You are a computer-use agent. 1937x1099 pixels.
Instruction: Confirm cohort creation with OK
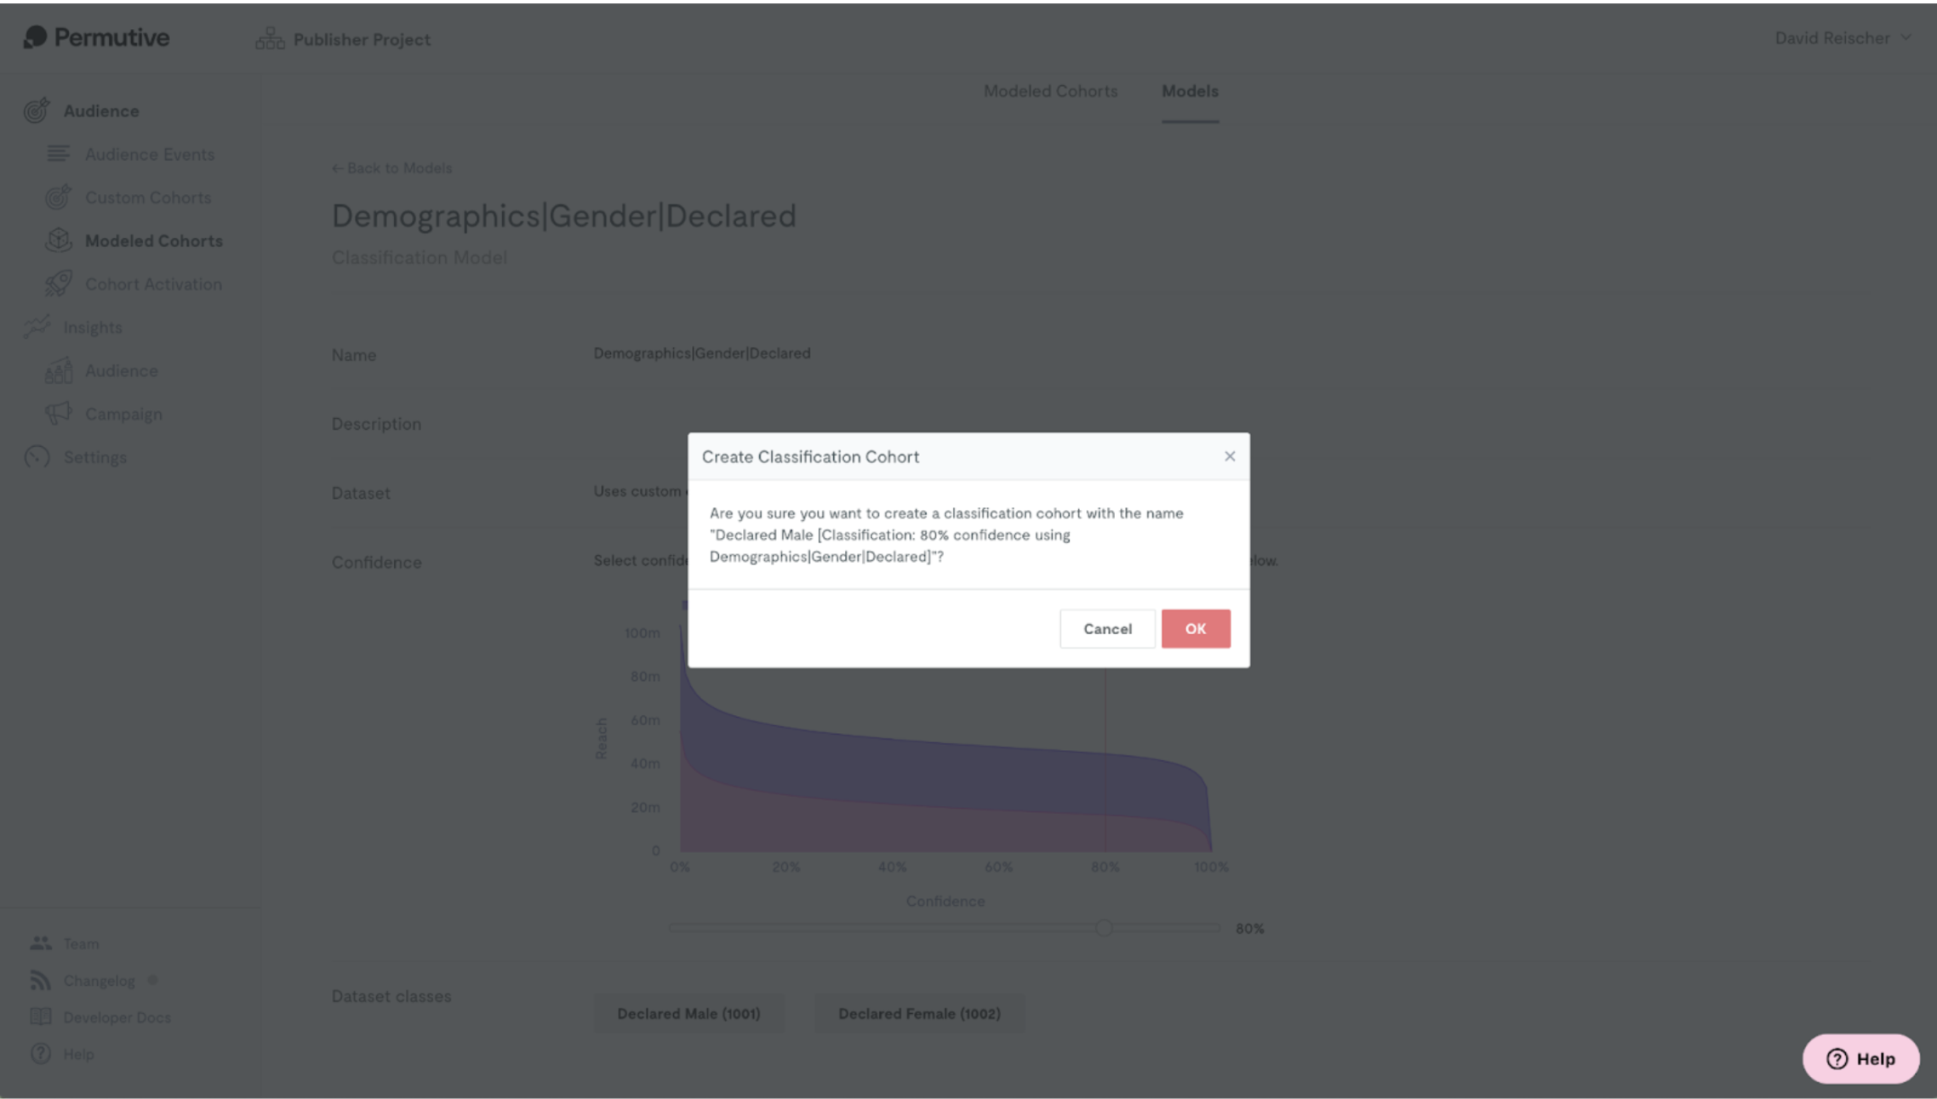tap(1195, 629)
